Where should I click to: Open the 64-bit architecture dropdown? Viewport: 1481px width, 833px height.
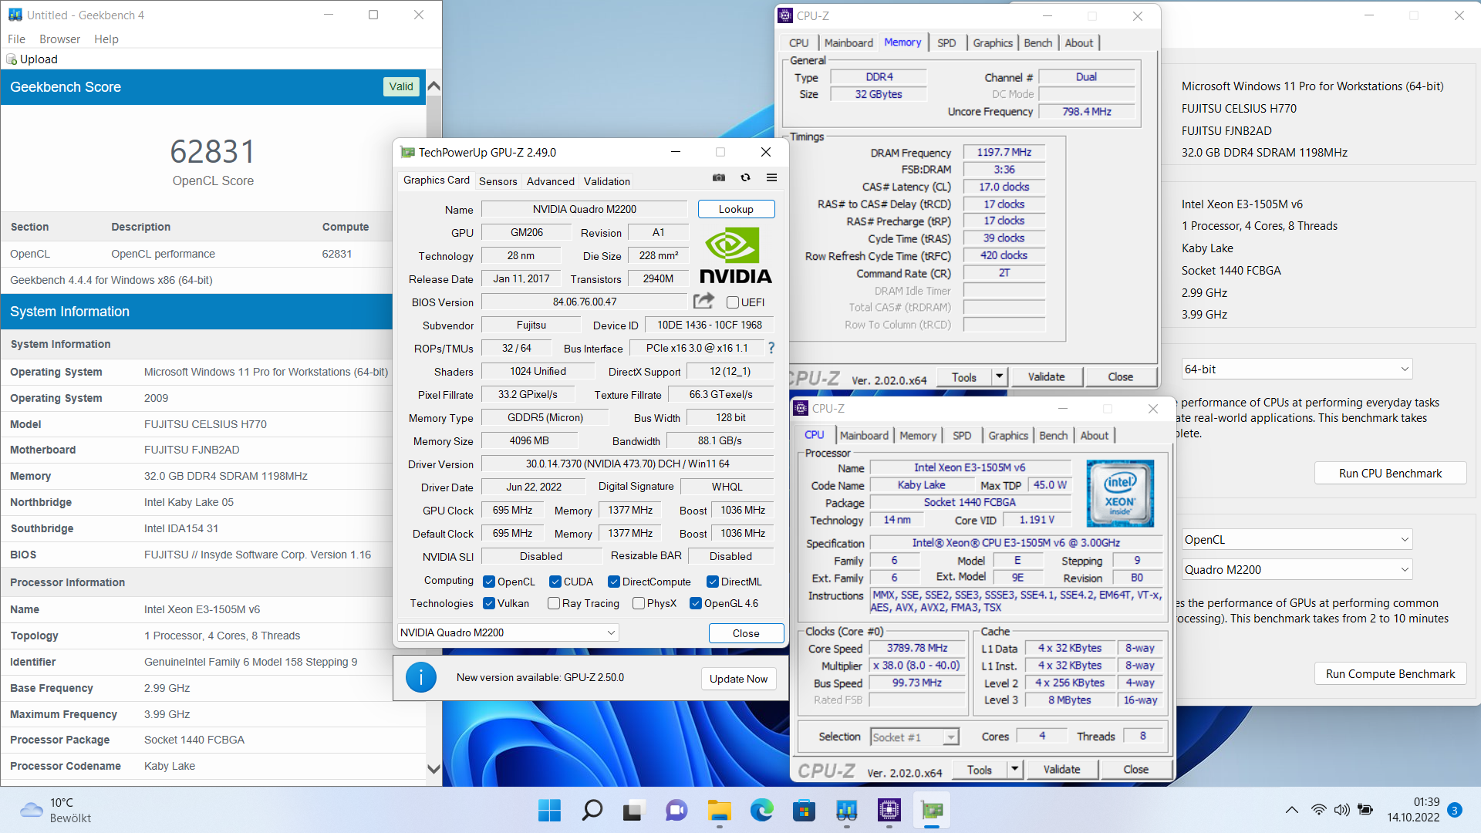[x=1297, y=369]
